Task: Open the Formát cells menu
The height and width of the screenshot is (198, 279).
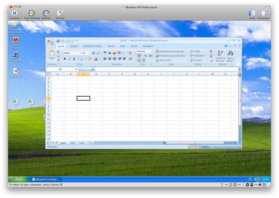Action: (196, 60)
